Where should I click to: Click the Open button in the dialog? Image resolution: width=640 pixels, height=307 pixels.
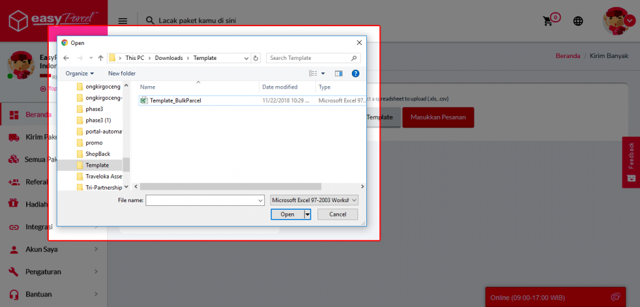(287, 214)
